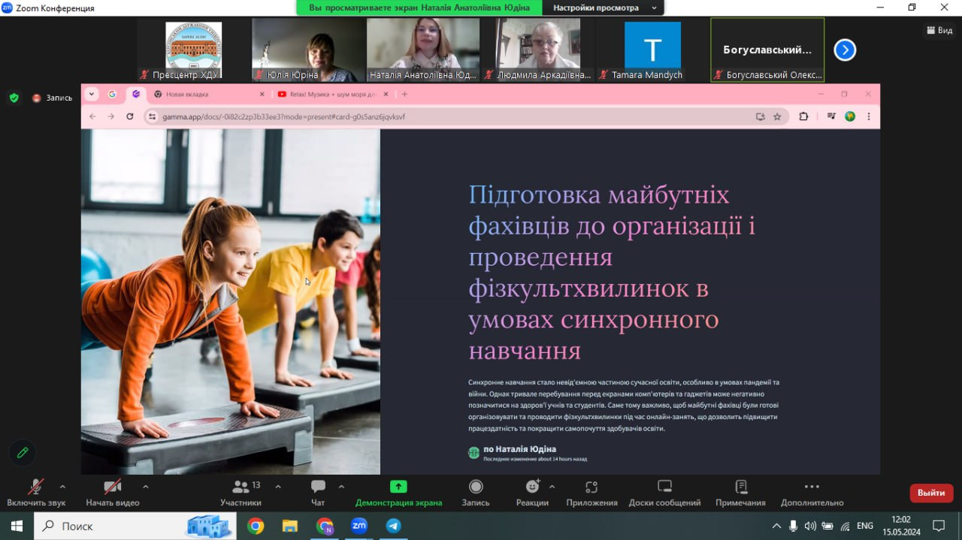Unmute microphone with Включить звук

[36, 493]
